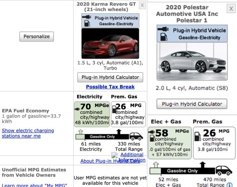Screen dimensions: 237x187
Task: Click the Karma 70 MPGe electricity box
Action: (92, 114)
